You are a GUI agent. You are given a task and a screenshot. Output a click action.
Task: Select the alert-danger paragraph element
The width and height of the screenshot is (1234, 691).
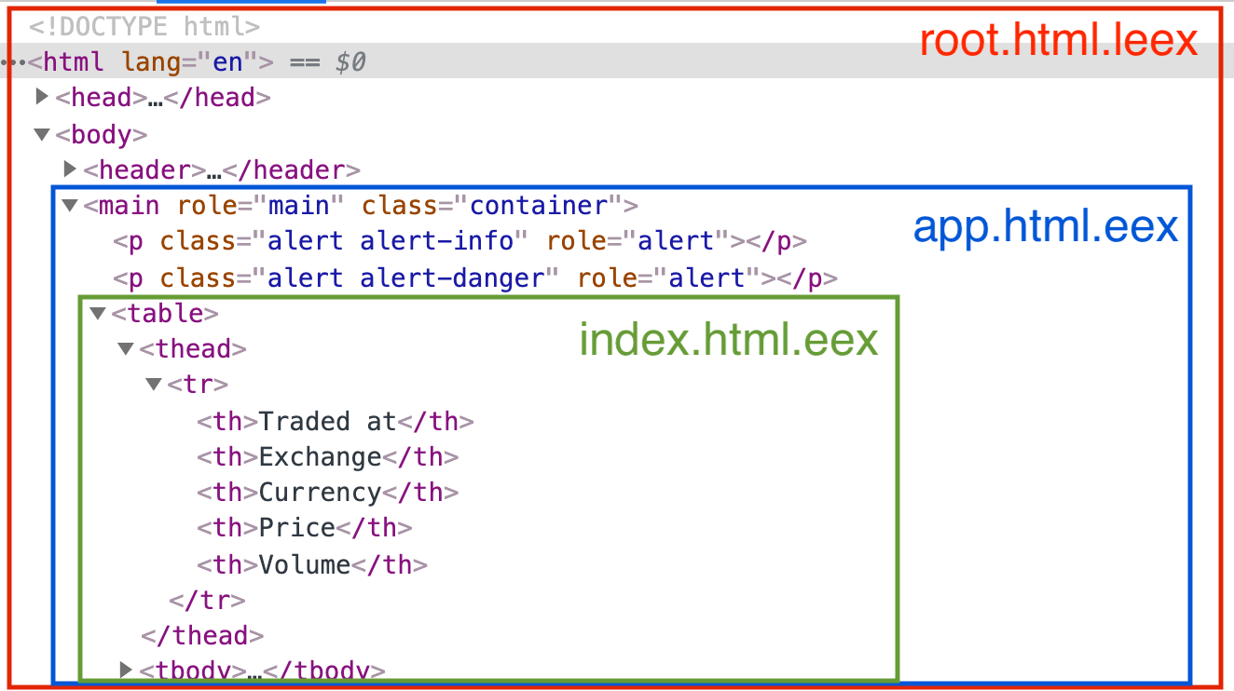(475, 278)
